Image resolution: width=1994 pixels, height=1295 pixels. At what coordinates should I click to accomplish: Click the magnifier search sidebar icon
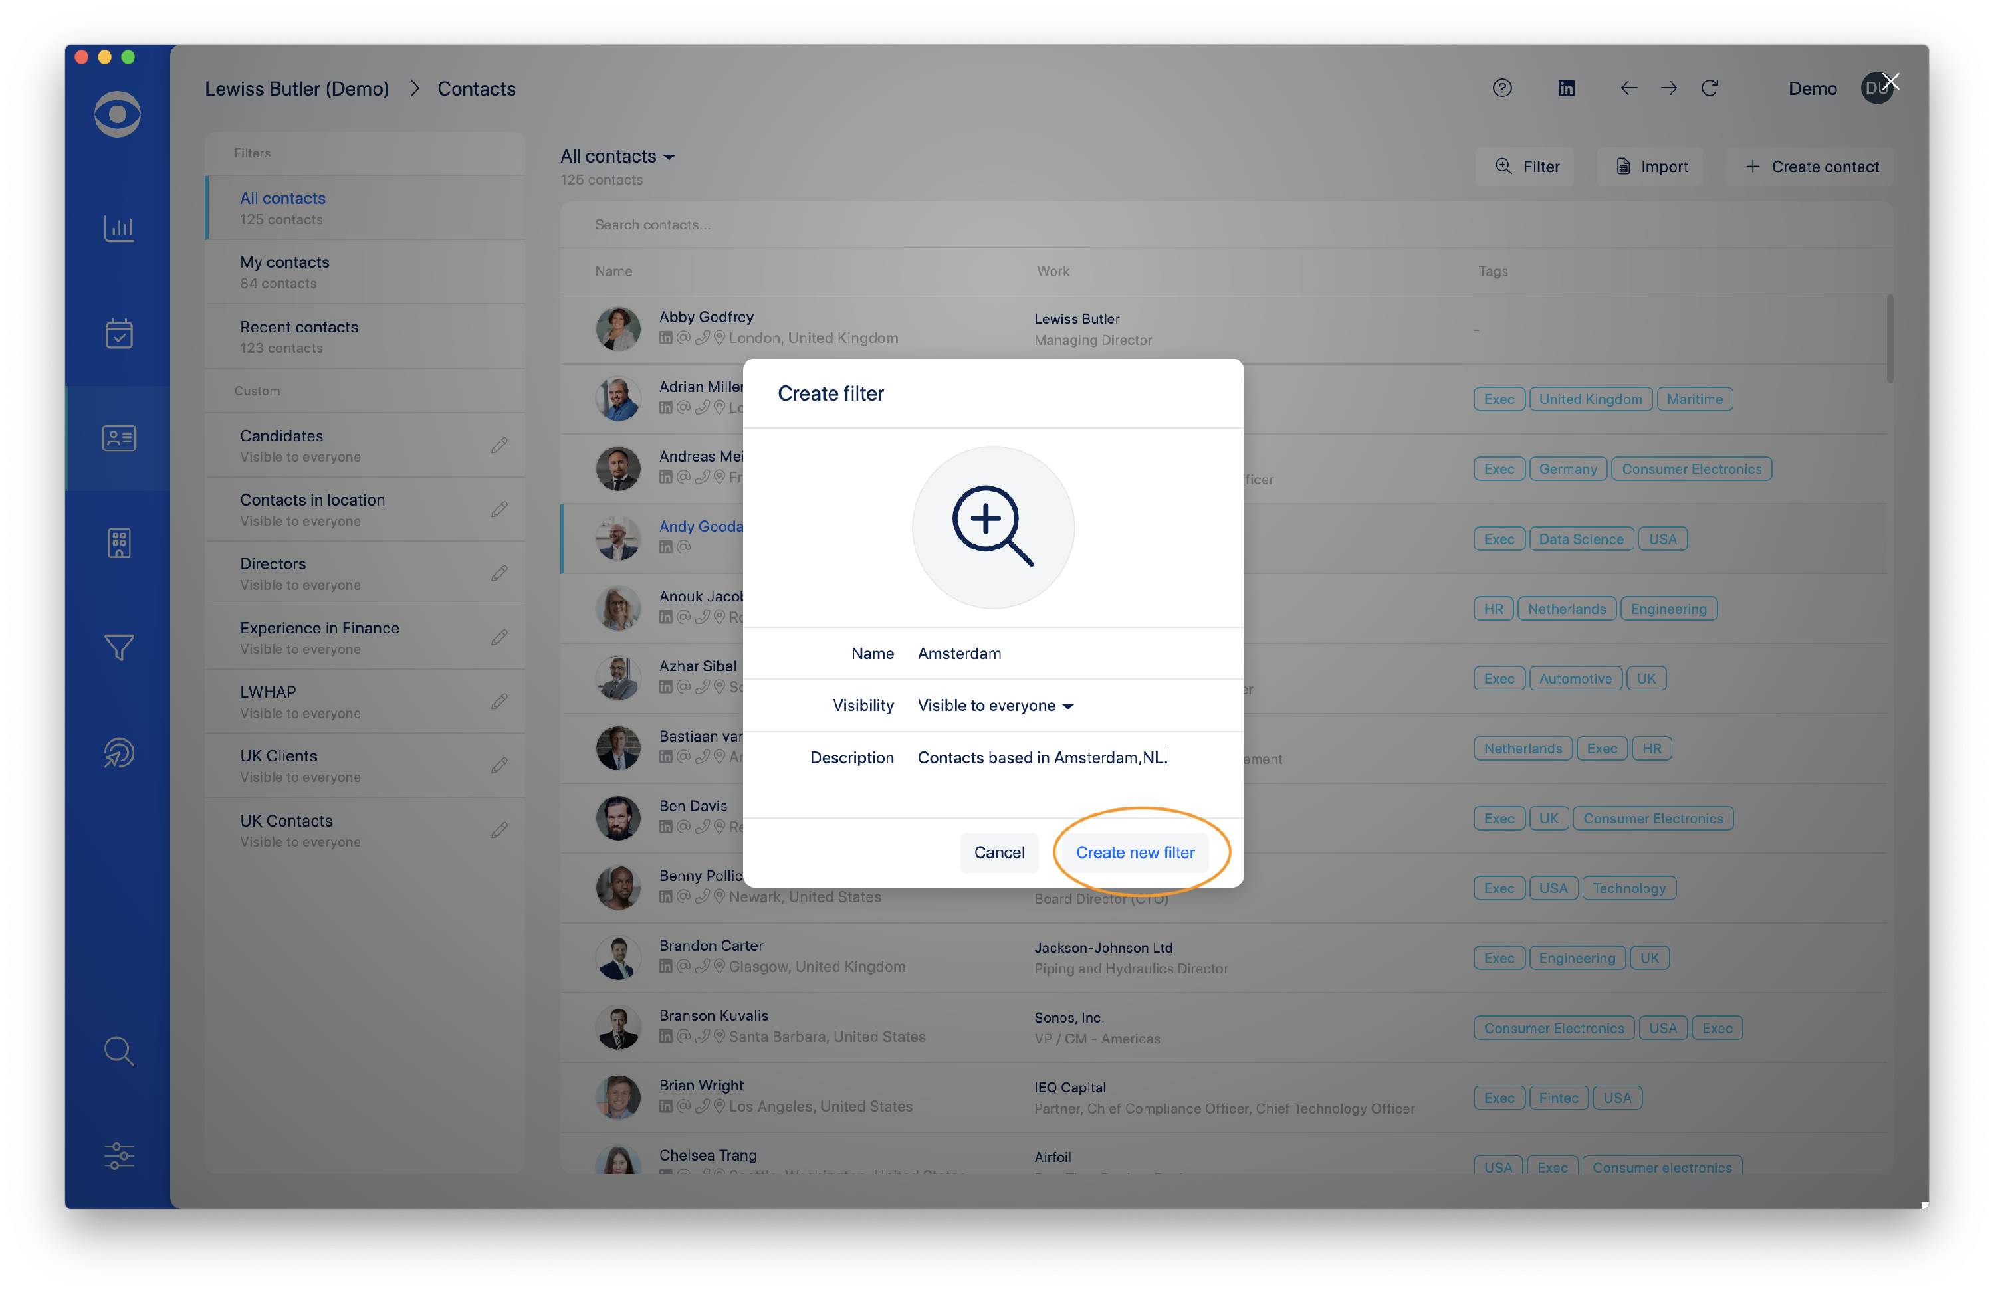click(x=118, y=1050)
